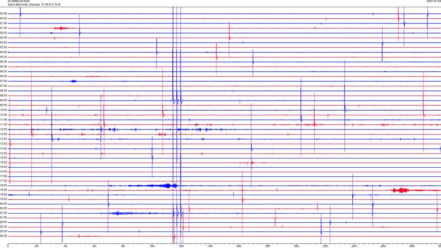
Task: Click the 23:00 trace time label
Action: click(4, 231)
